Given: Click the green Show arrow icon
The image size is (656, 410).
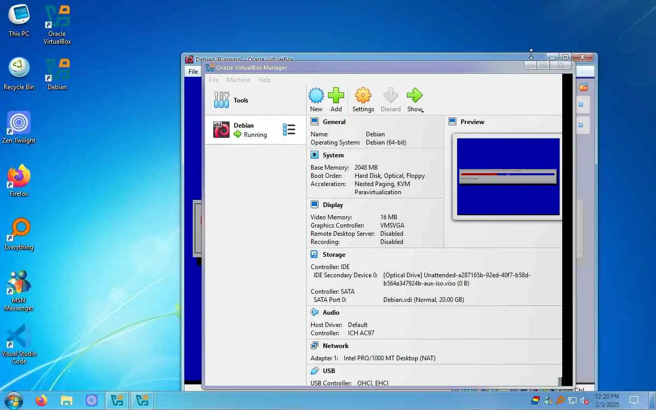Looking at the screenshot, I should pyautogui.click(x=414, y=95).
